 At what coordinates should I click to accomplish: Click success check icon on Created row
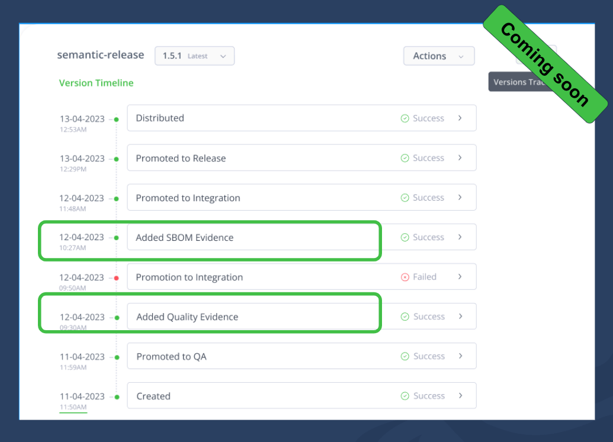405,396
